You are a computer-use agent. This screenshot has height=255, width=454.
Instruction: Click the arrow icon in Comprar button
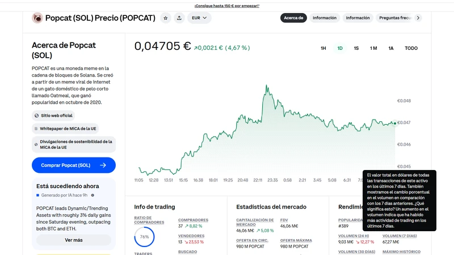(103, 165)
